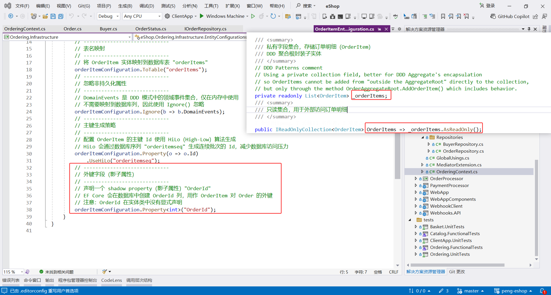Pin the Solution Explorer panel

(x=529, y=29)
